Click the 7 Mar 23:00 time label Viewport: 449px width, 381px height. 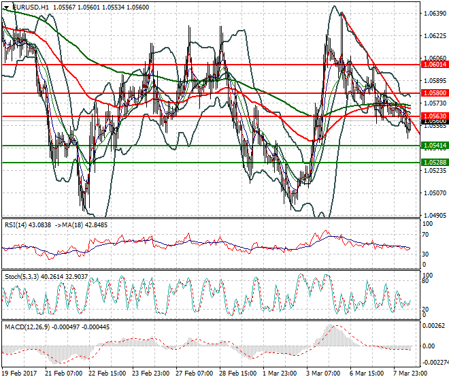410,374
